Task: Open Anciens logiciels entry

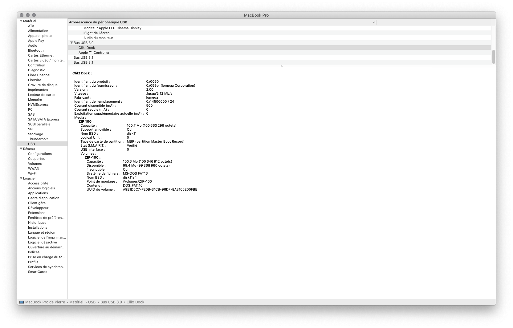Action: [42, 188]
